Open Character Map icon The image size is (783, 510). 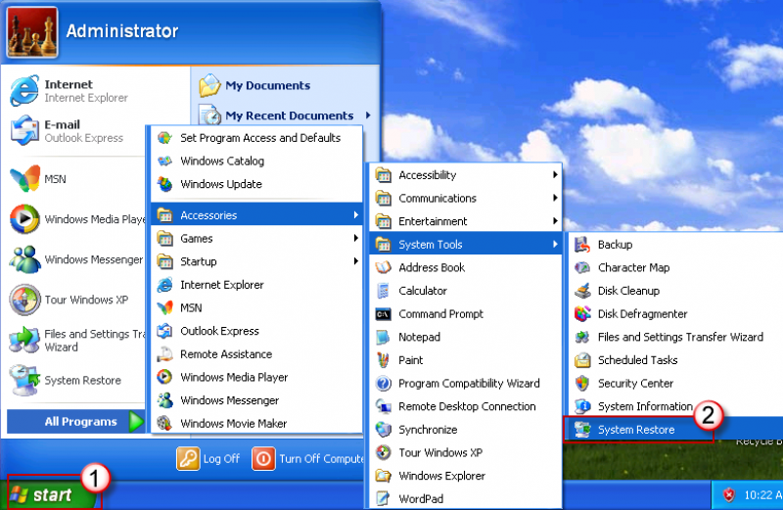(x=582, y=268)
